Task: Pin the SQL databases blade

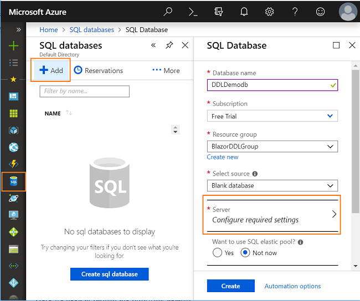Action: [x=169, y=45]
